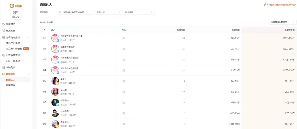Click avatar of 小马嫂
The width and height of the screenshot is (297, 129).
55,92
